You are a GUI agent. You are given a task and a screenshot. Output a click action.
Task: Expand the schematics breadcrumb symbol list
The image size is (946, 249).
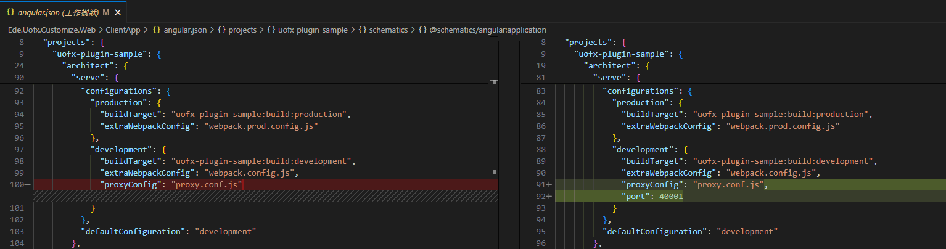click(x=389, y=30)
